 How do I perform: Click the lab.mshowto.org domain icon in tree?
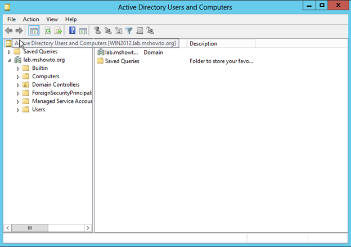coord(17,60)
